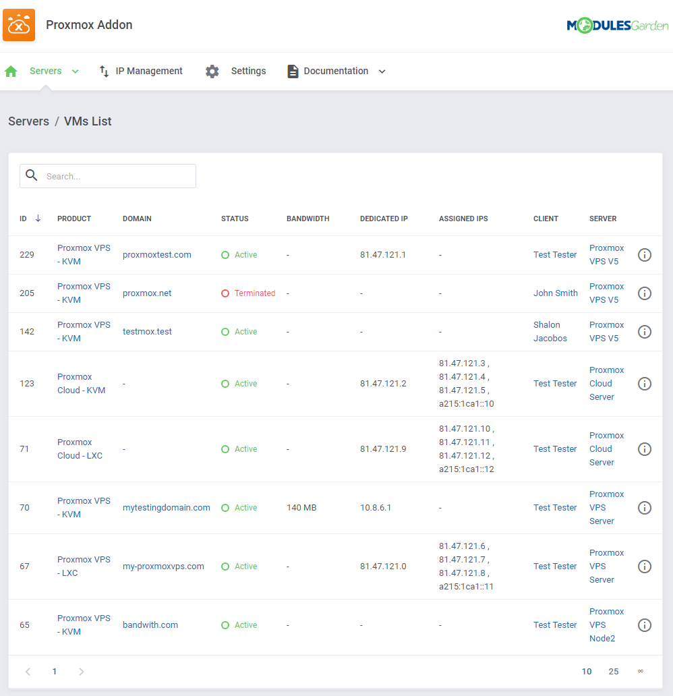Click the ID column sort arrow
The image size is (673, 696).
click(38, 218)
